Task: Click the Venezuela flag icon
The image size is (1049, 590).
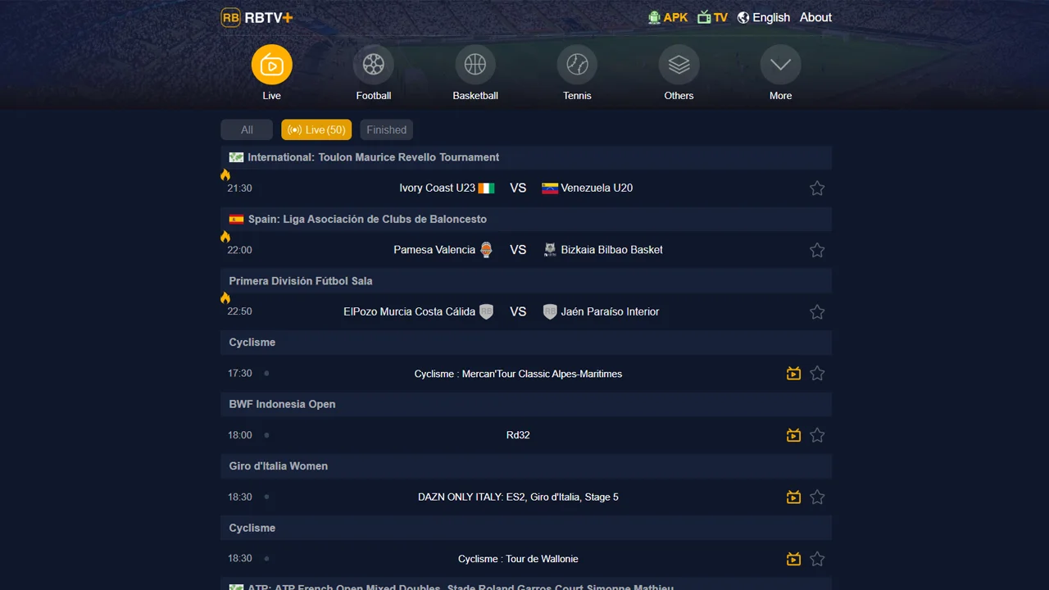Action: [550, 188]
